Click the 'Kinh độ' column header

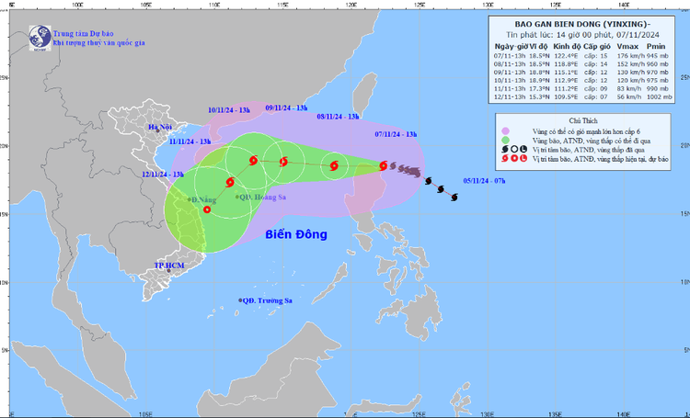coord(567,46)
